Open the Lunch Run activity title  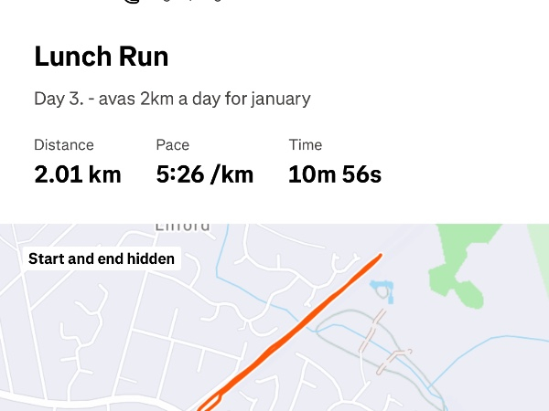[x=101, y=57]
